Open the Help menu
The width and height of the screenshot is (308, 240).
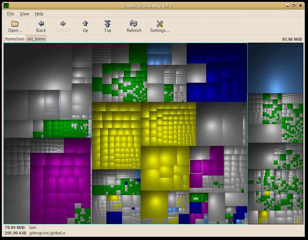(39, 14)
